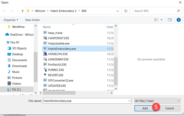Open Documents in navigation pane
This screenshot has height=116, width=184.
17,60
